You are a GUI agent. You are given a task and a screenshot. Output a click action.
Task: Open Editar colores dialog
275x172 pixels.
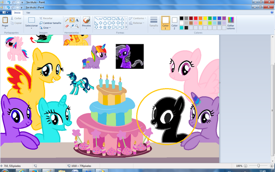(x=231, y=23)
